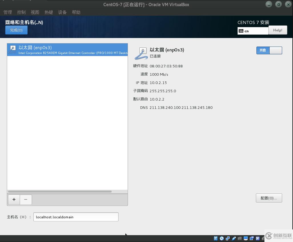The image size is (293, 242).
Task: Click the optical disc status icon
Action: coord(222,238)
